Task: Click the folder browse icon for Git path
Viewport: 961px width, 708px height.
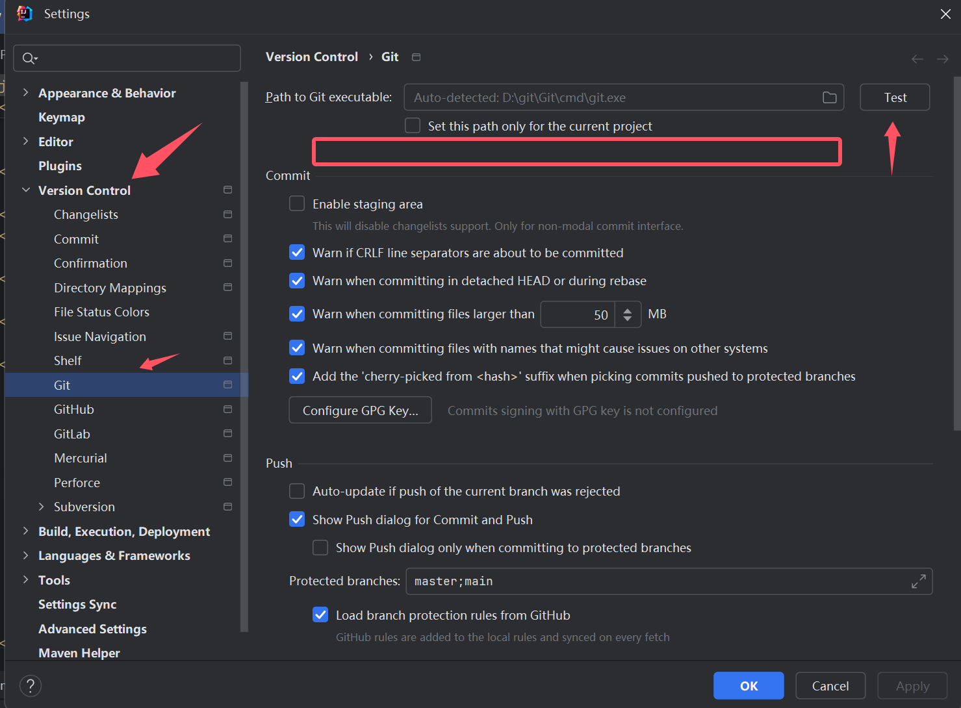Action: tap(830, 97)
